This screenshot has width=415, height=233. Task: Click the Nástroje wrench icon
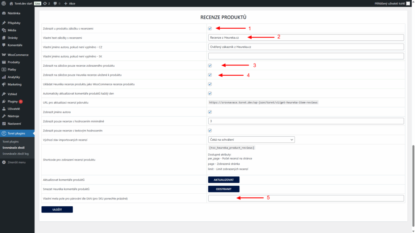[x=4, y=116]
